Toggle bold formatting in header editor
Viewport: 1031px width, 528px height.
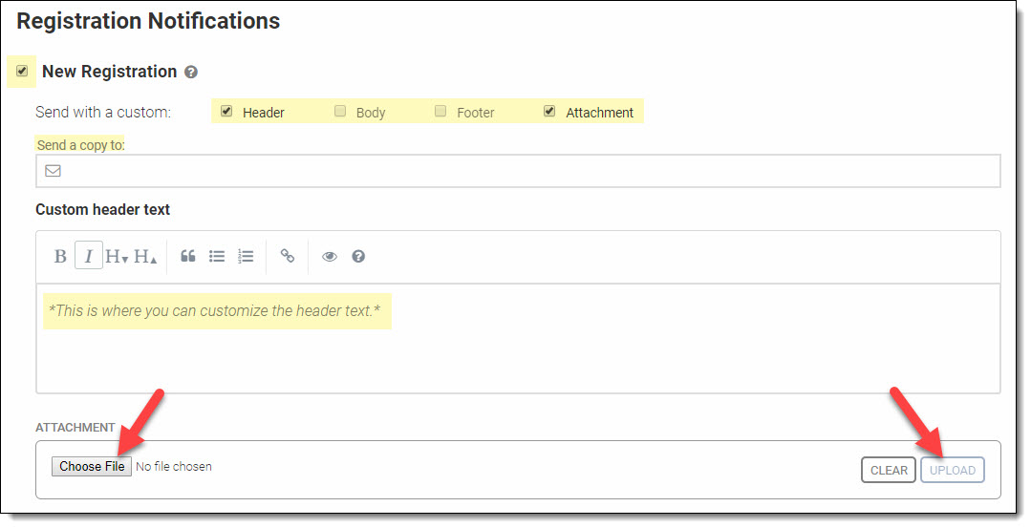point(60,256)
